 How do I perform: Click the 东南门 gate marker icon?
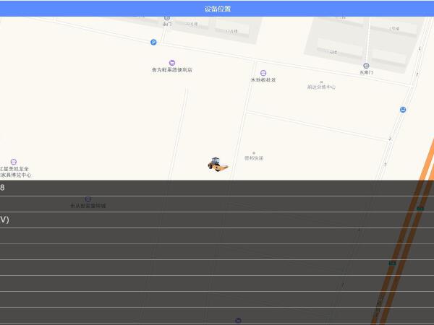click(366, 66)
